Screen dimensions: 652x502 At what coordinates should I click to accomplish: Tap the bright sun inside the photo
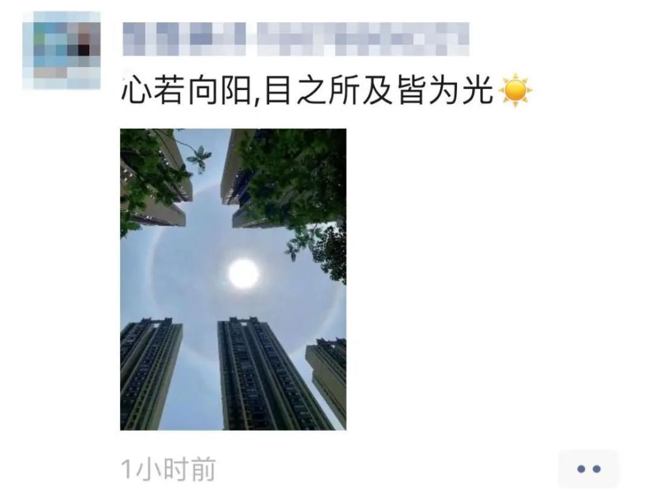(243, 274)
